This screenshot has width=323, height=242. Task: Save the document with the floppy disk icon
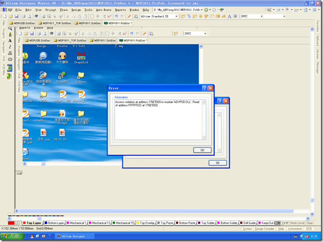pyautogui.click(x=17, y=16)
